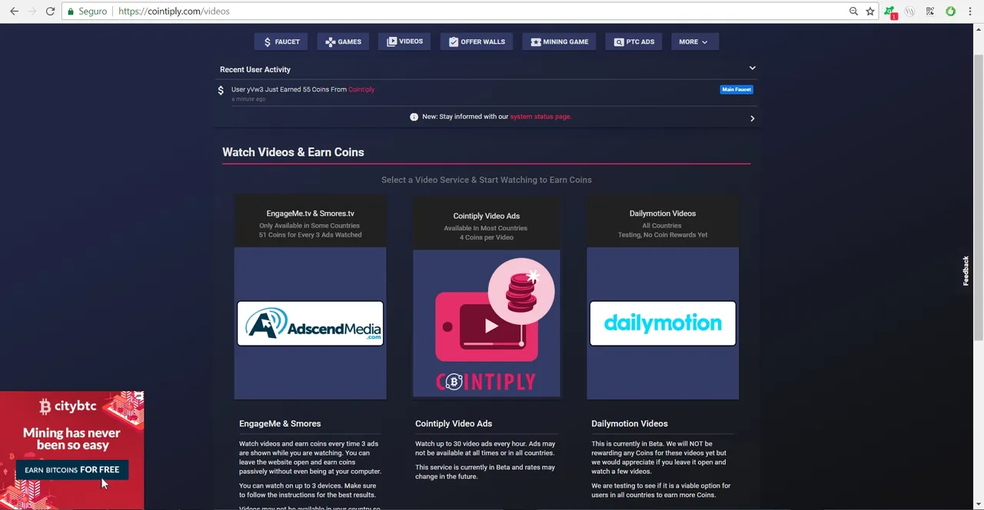984x510 pixels.
Task: Open the QR code extension icon
Action: (x=930, y=12)
